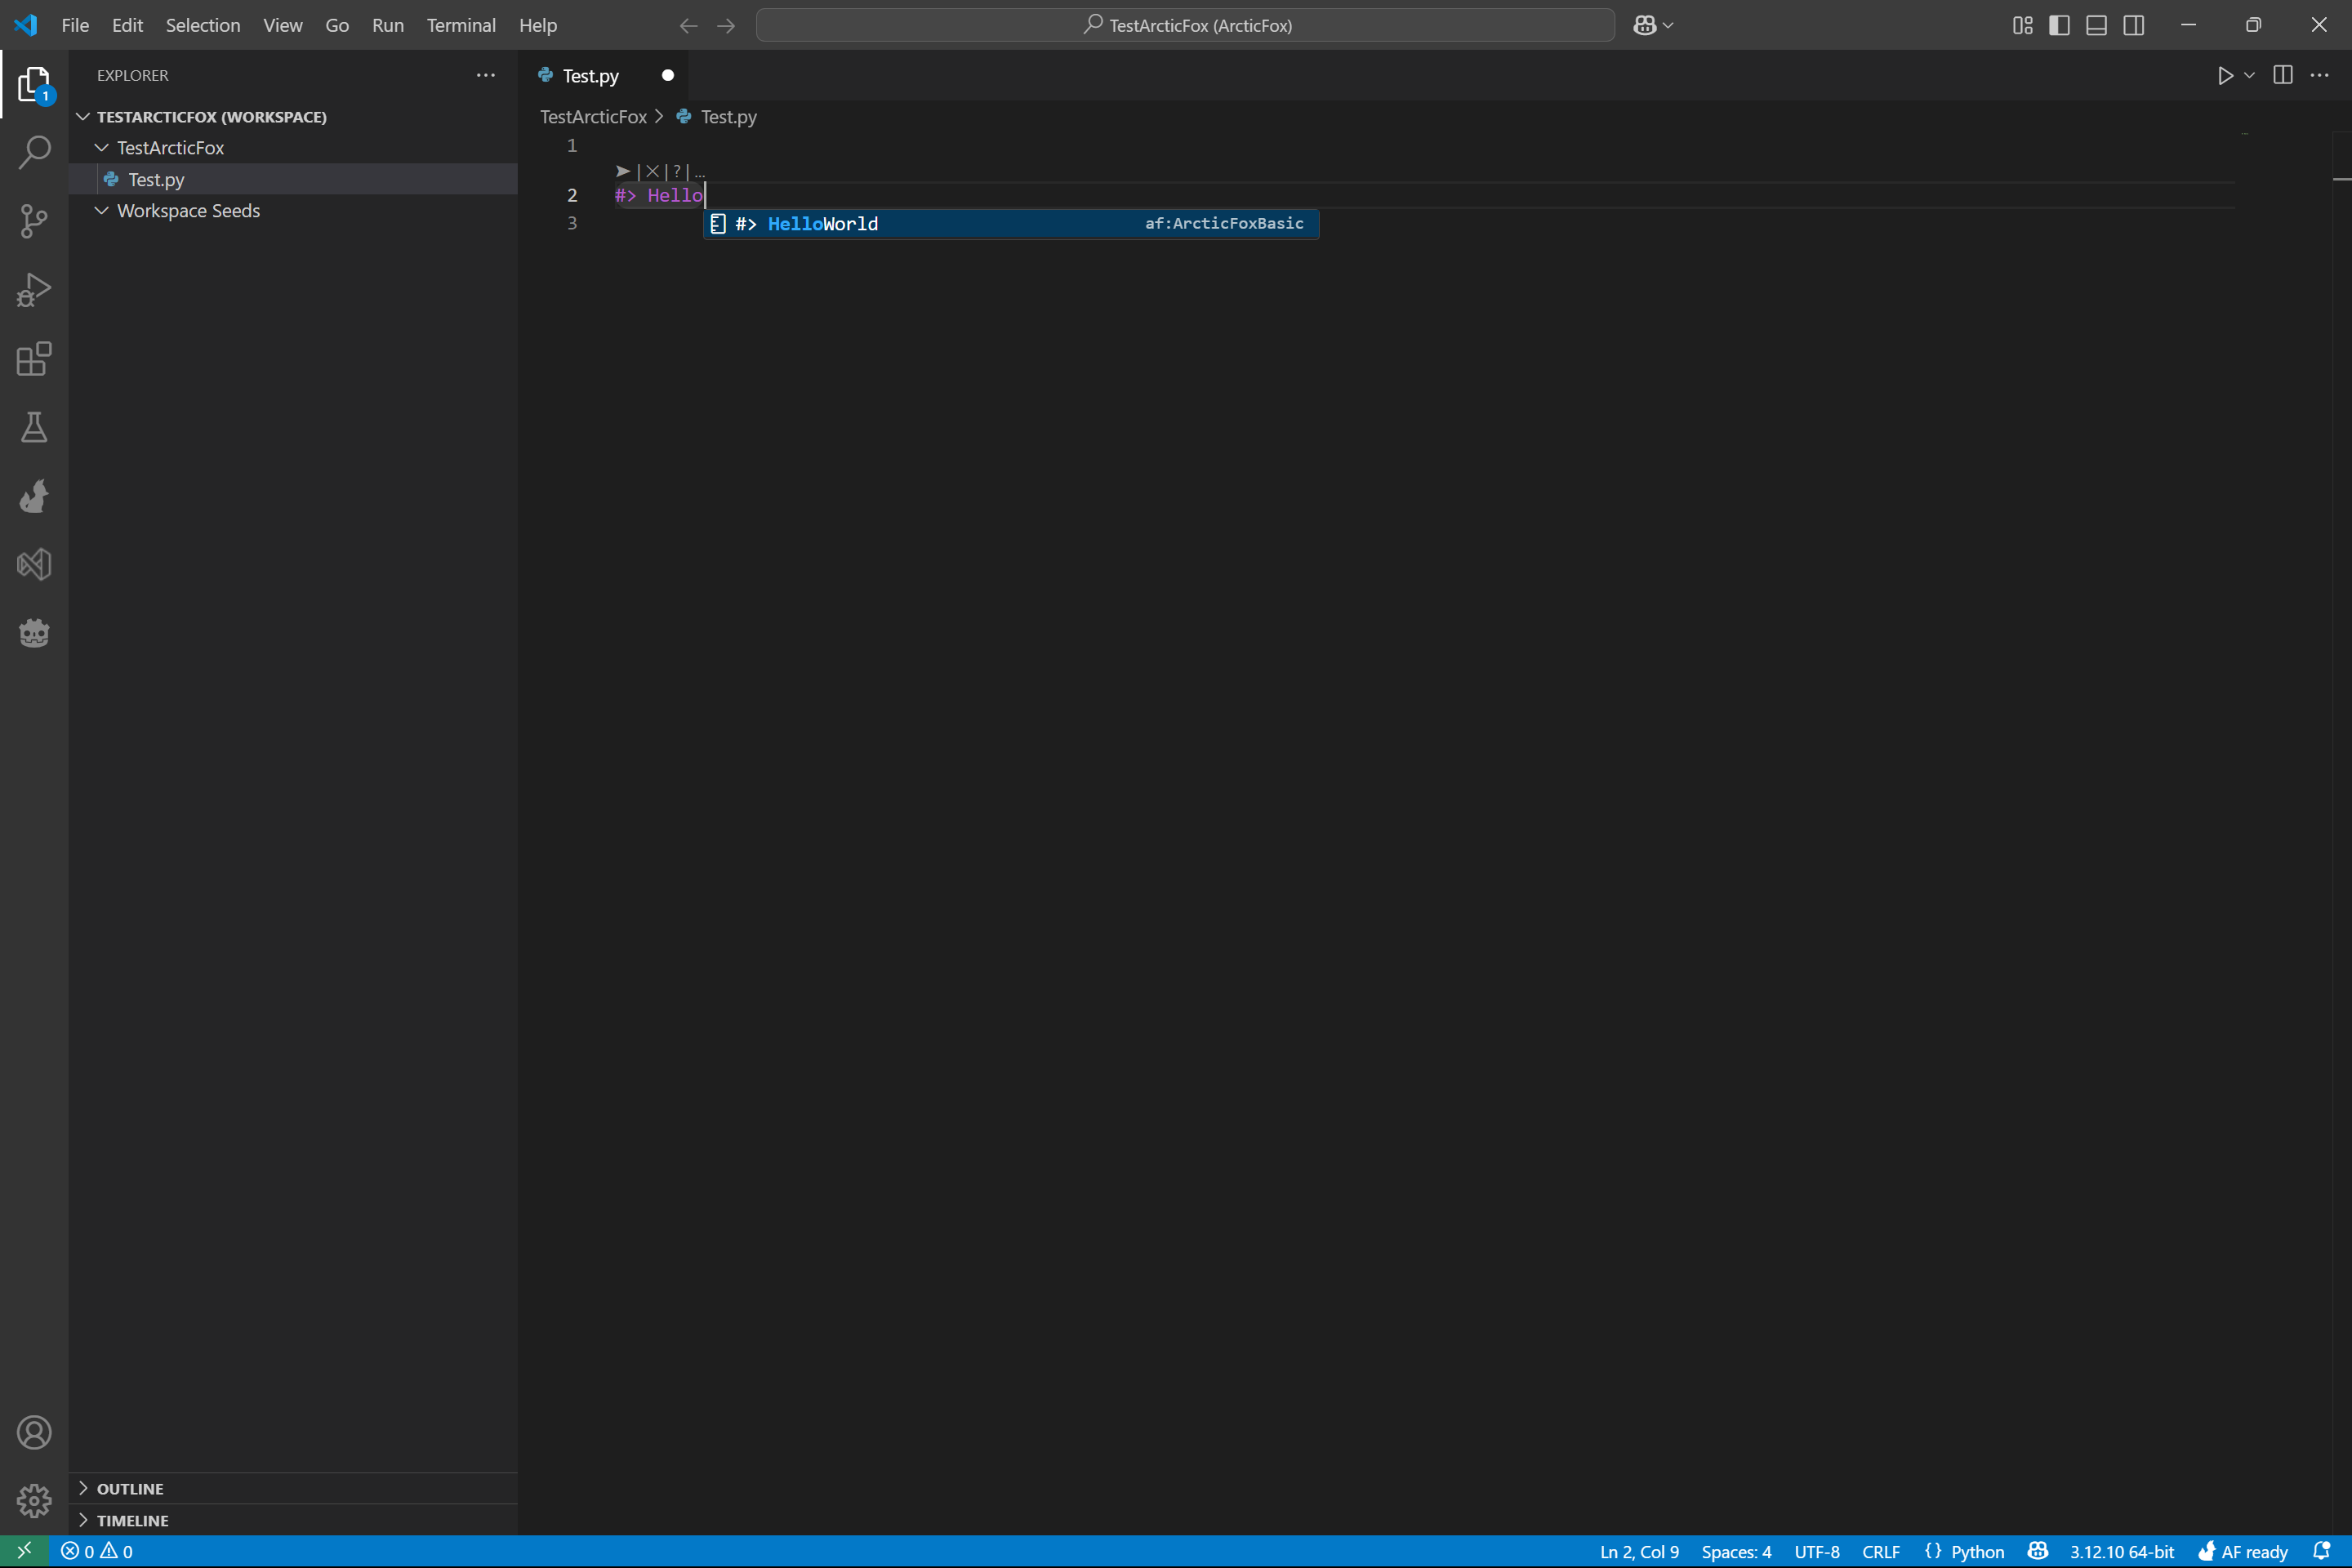Open the Manage gear menu
The height and width of the screenshot is (1568, 2352).
[34, 1500]
